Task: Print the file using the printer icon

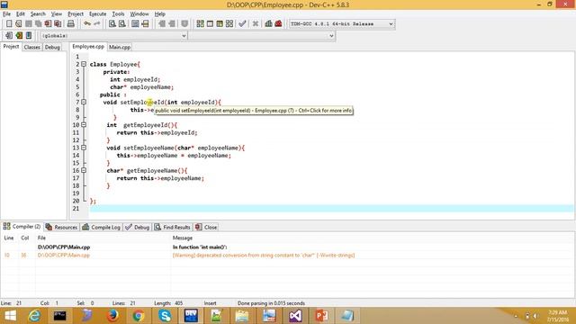Action: click(70, 23)
